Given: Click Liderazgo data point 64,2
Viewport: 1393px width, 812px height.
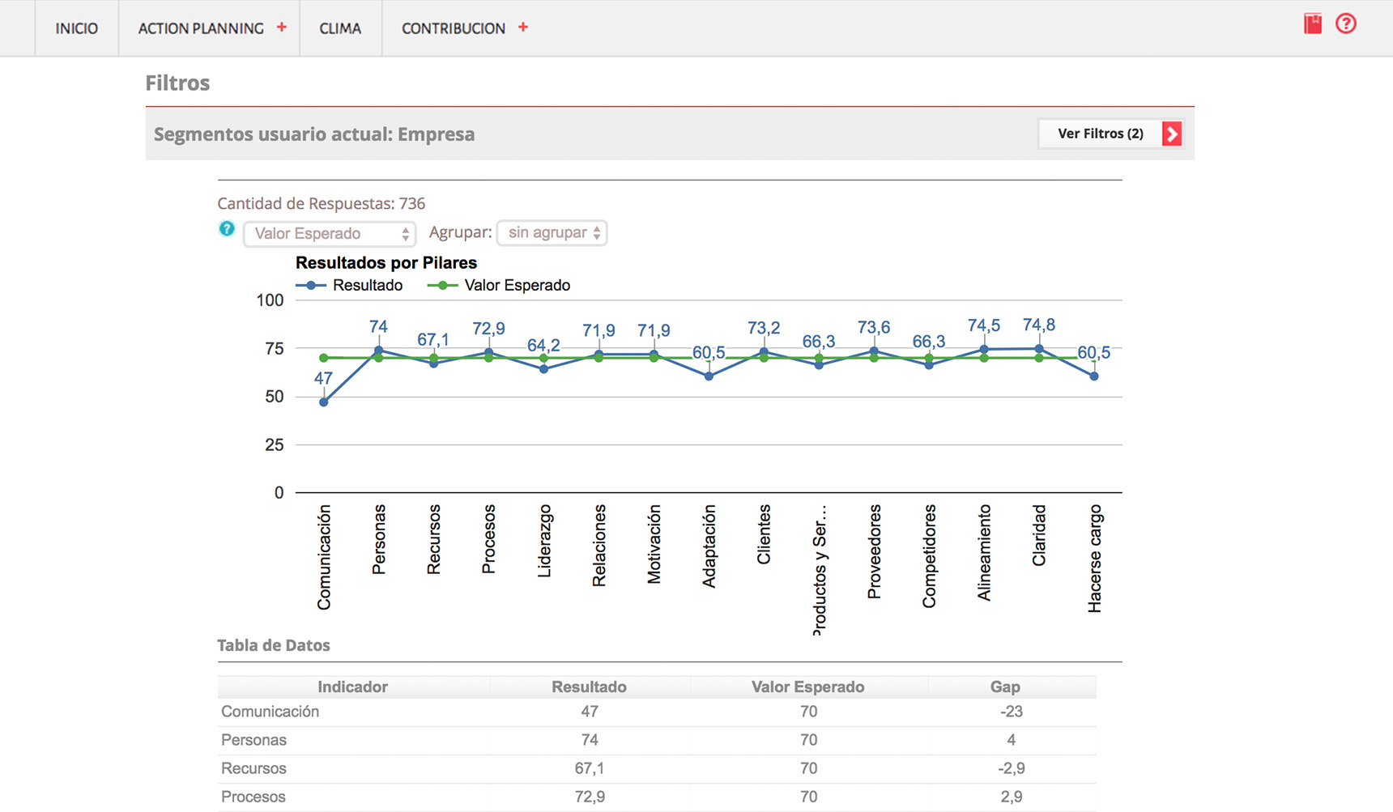Looking at the screenshot, I should [x=543, y=369].
